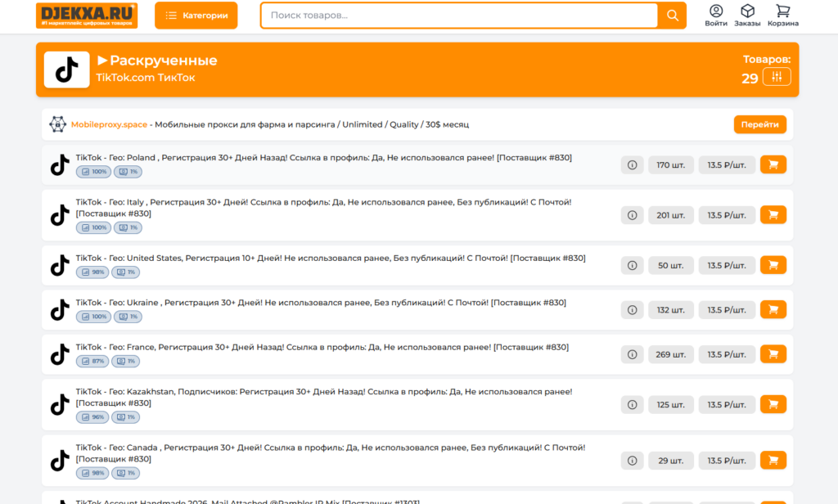Click the 100% rating badge on Poland listing

[93, 172]
